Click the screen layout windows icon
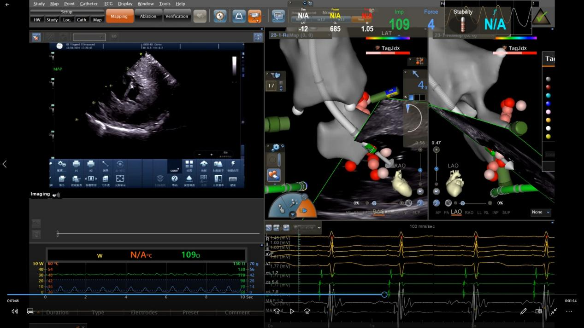The image size is (584, 328). coord(278,16)
